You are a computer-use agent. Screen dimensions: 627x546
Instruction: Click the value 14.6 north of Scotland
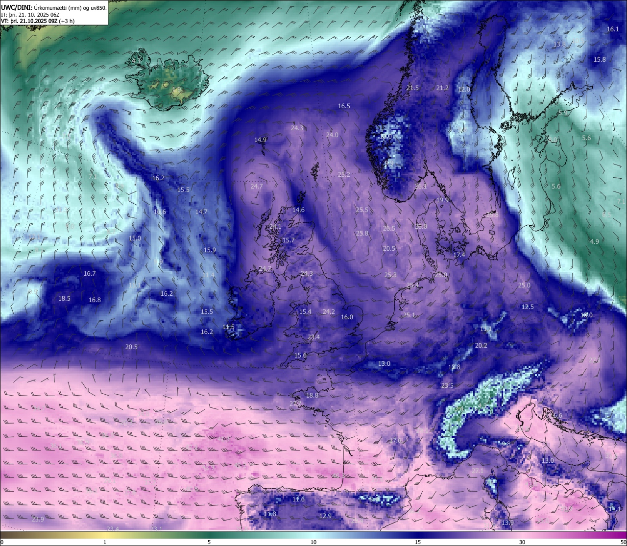(x=298, y=210)
